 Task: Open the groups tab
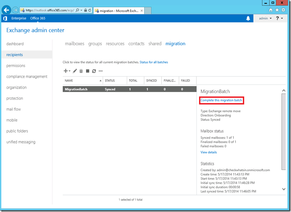pyautogui.click(x=95, y=44)
